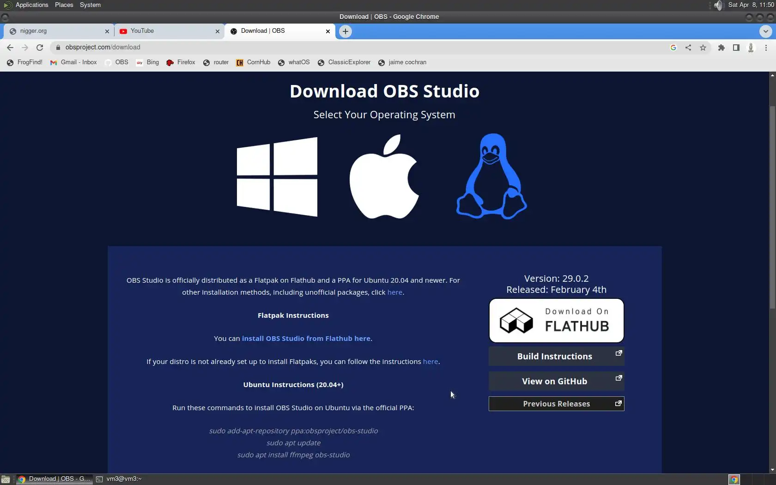Image resolution: width=776 pixels, height=485 pixels.
Task: Open the Google icon in address bar
Action: 673,47
